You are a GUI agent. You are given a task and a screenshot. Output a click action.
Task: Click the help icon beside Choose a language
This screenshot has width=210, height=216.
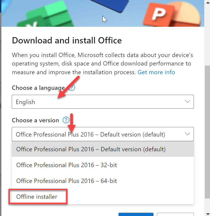[72, 88]
